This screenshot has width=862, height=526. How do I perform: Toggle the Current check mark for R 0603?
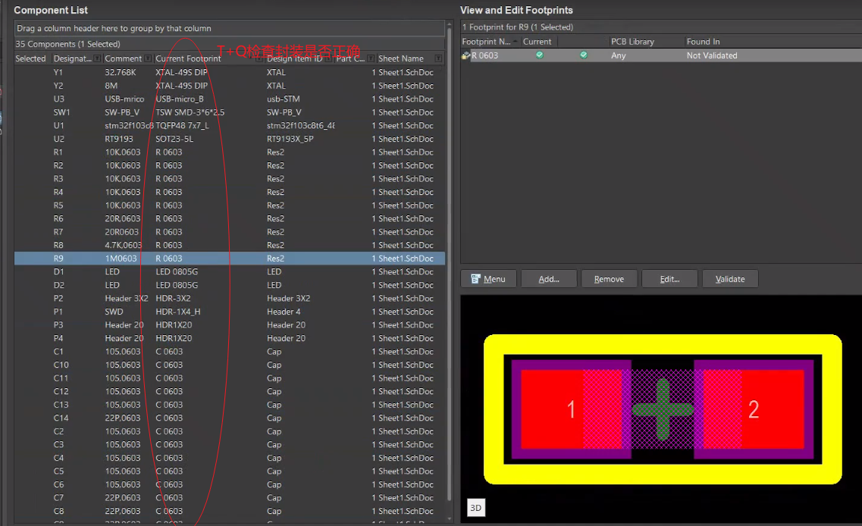539,55
